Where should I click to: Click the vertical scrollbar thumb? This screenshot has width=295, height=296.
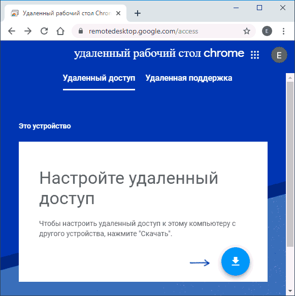coord(290,164)
